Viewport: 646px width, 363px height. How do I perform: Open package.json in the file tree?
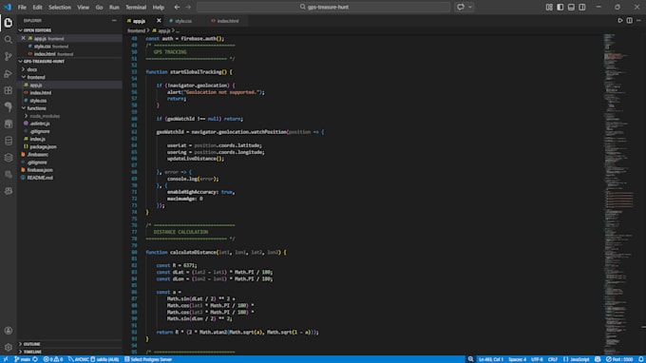[43, 146]
